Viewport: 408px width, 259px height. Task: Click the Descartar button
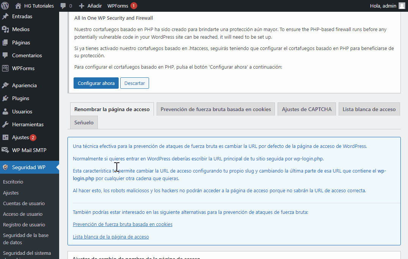pos(135,83)
